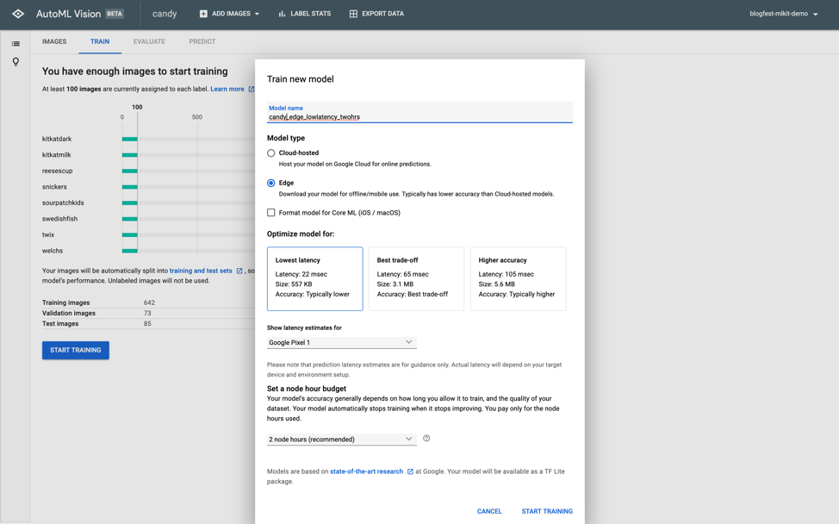The width and height of the screenshot is (839, 524).
Task: Click external link icon after state-of-the-art research
Action: click(410, 471)
